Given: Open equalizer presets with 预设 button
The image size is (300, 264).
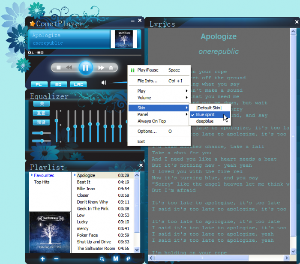Looking at the screenshot, I should click(x=41, y=122).
